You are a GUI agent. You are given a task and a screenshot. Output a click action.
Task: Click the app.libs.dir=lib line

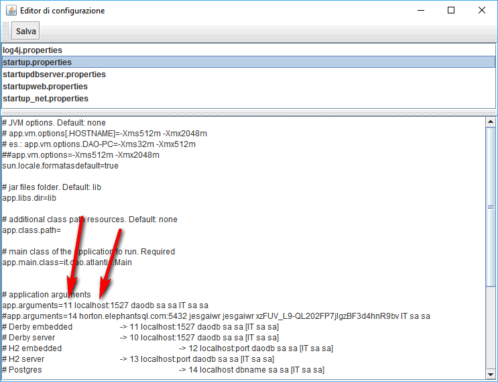tap(29, 198)
